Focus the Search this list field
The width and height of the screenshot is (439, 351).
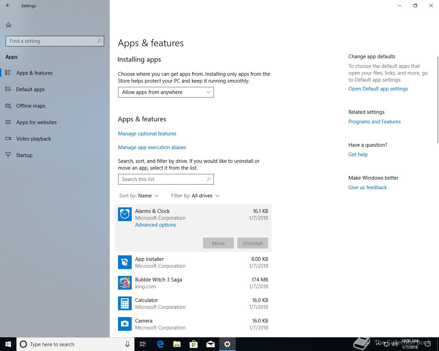[x=166, y=179]
